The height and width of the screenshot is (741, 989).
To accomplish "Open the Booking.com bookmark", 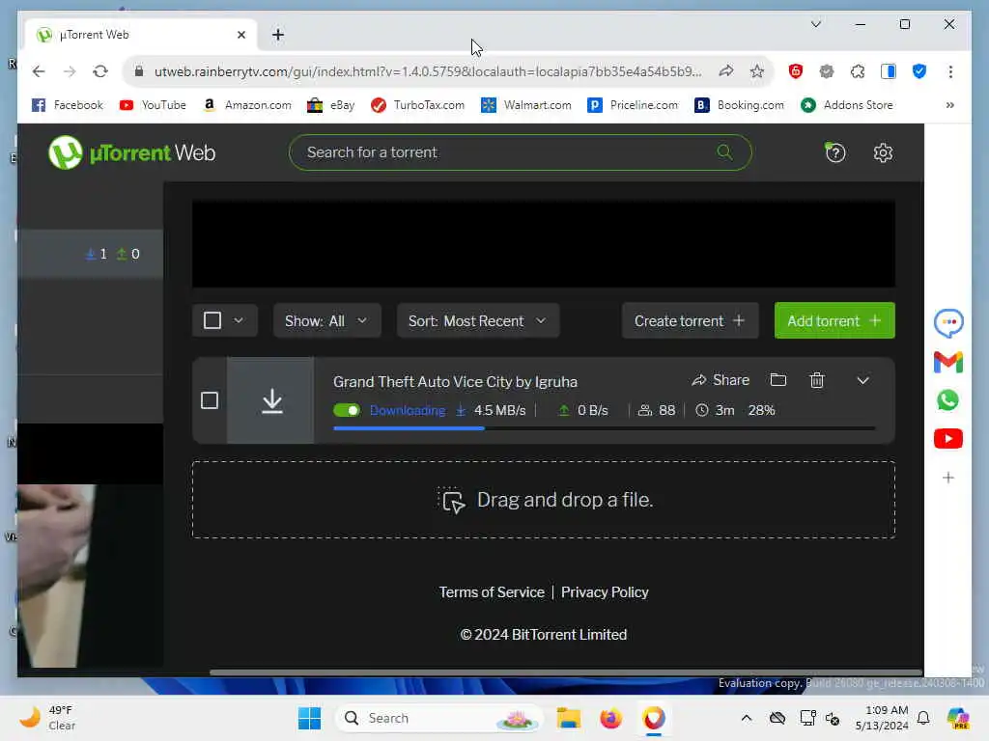I will click(740, 105).
